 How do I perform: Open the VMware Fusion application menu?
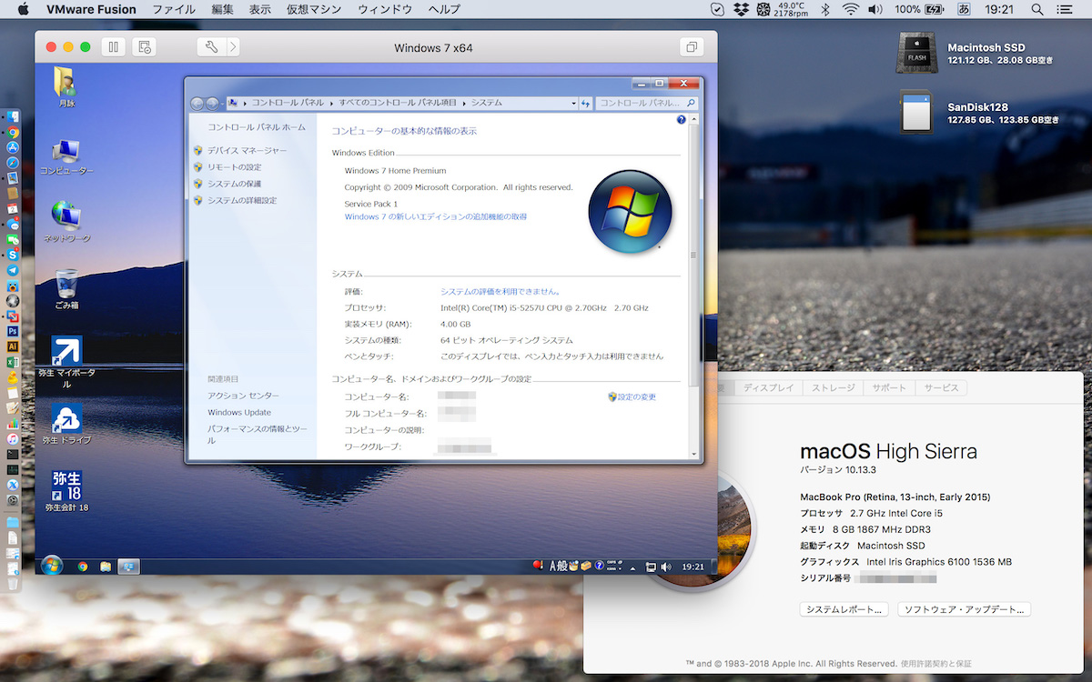[91, 9]
